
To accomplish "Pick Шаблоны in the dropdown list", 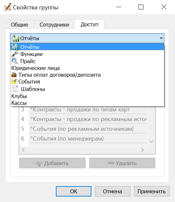I will [x=87, y=89].
